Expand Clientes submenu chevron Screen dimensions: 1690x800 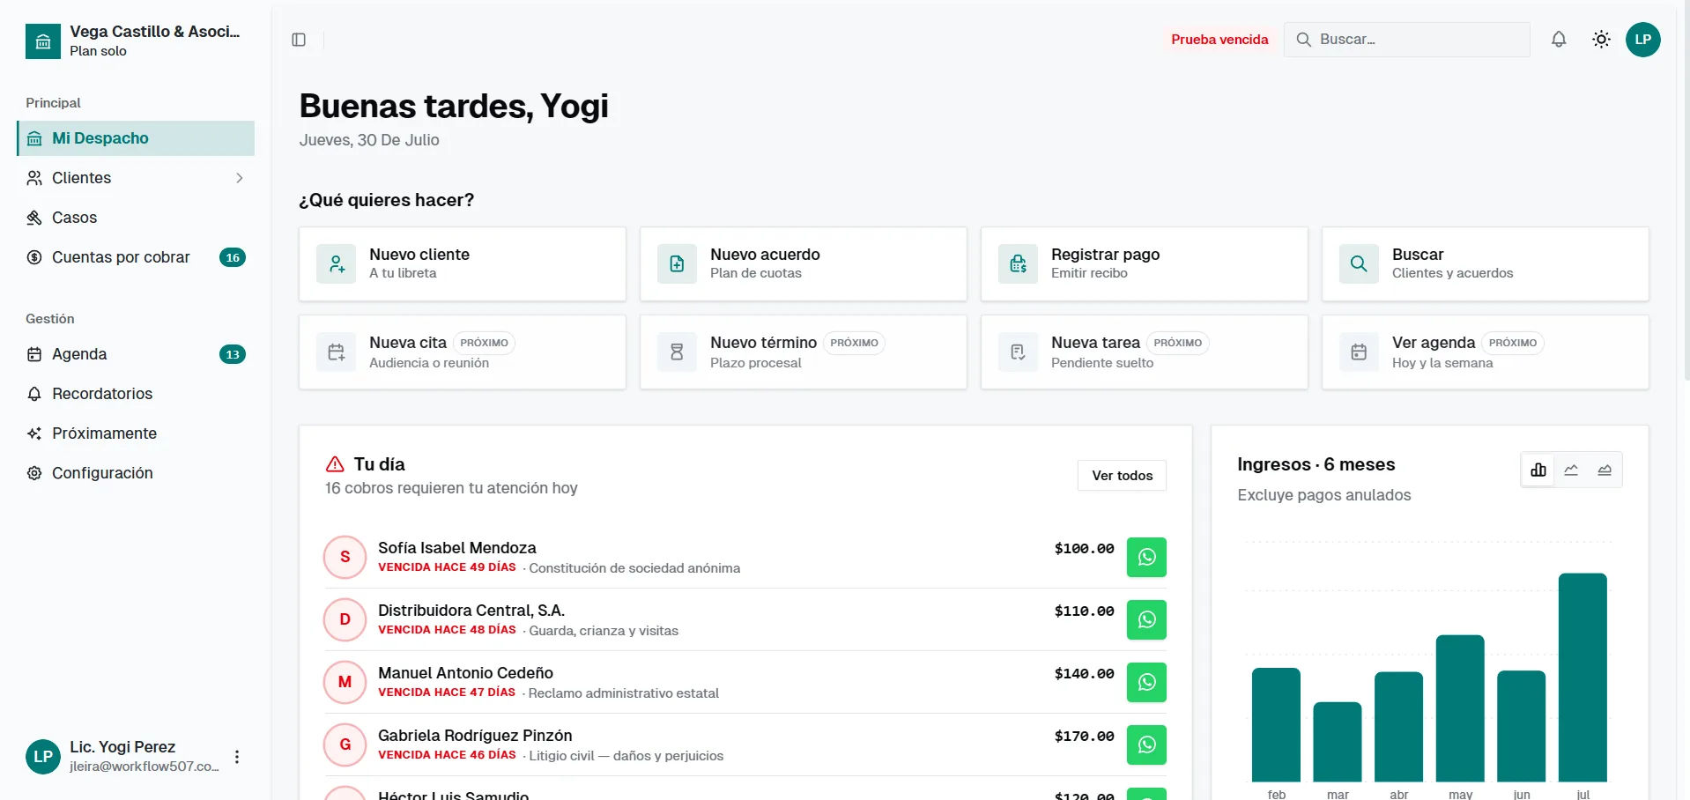tap(240, 178)
